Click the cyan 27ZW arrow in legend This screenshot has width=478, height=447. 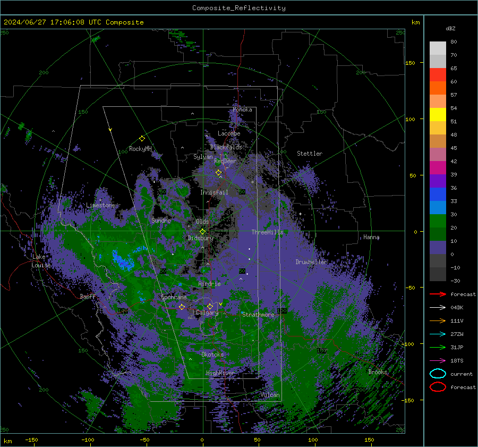438,334
